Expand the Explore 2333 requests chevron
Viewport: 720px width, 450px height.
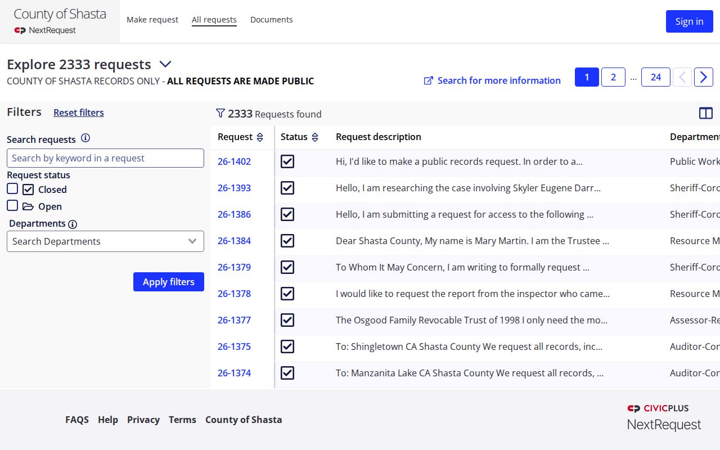165,64
